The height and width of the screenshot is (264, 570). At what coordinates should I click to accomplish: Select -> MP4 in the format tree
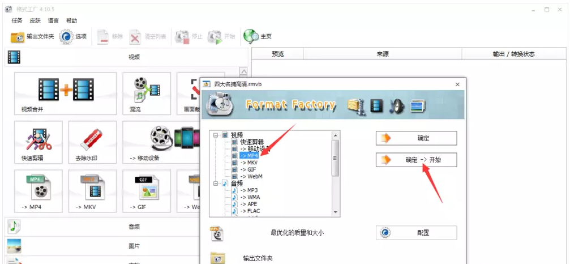[x=250, y=156]
